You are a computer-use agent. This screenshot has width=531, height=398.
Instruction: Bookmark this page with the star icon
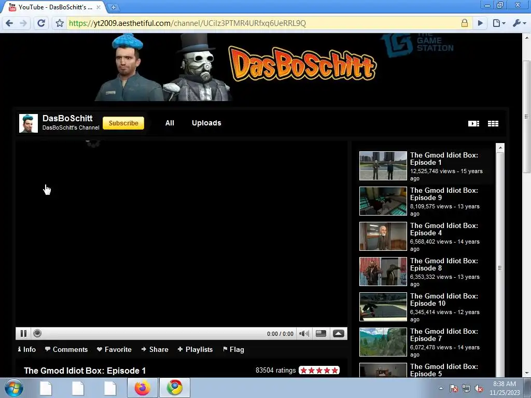[x=60, y=23]
